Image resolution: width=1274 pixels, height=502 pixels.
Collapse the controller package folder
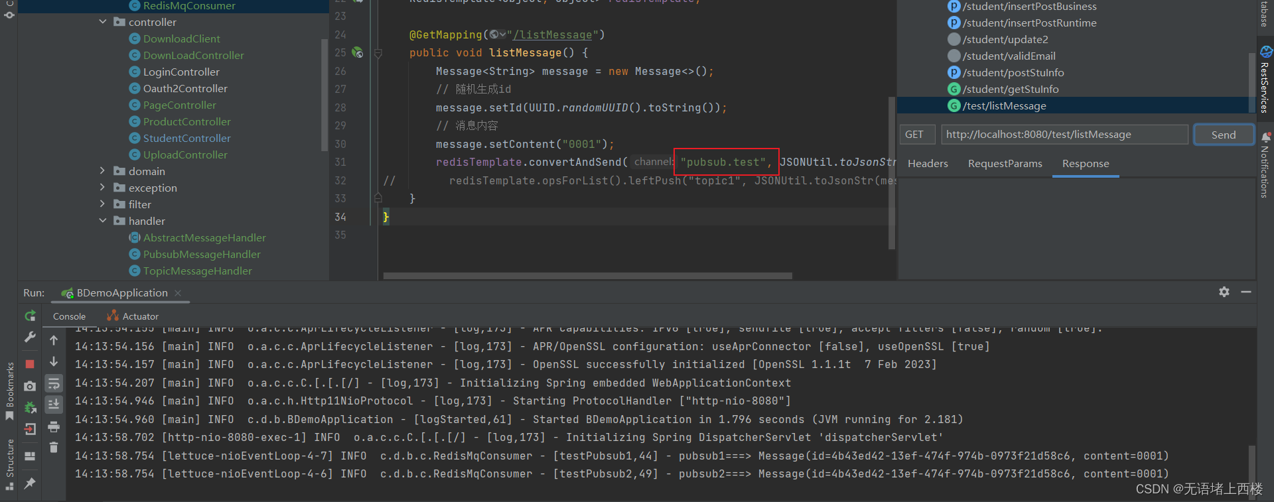pos(103,22)
